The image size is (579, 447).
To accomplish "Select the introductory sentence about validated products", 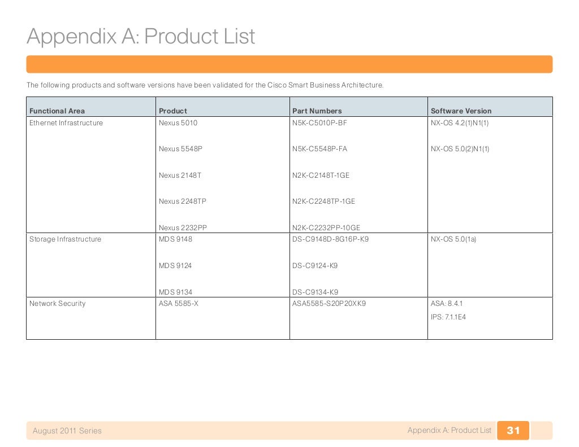I will click(x=205, y=85).
